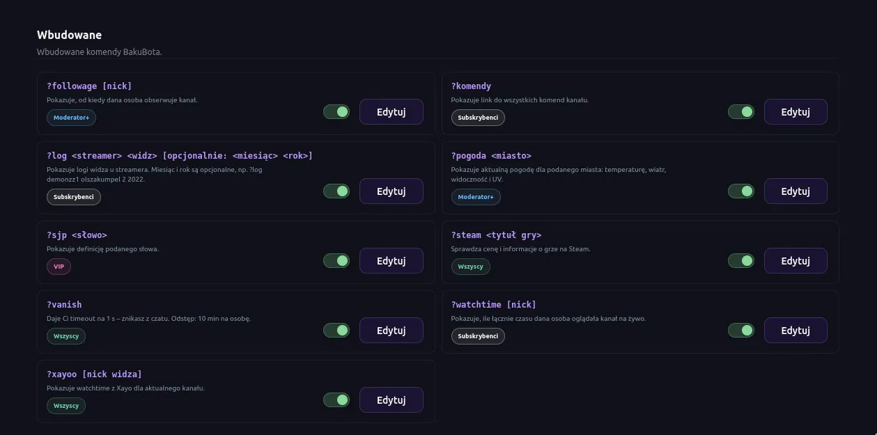Select the "?pogoda <miasto>" command name
This screenshot has width=877, height=435.
pos(491,156)
